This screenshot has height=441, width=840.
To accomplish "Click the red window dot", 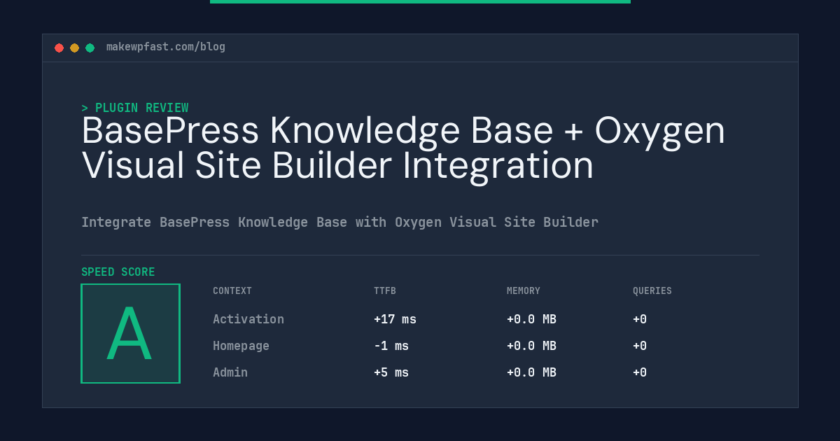I will 59,48.
